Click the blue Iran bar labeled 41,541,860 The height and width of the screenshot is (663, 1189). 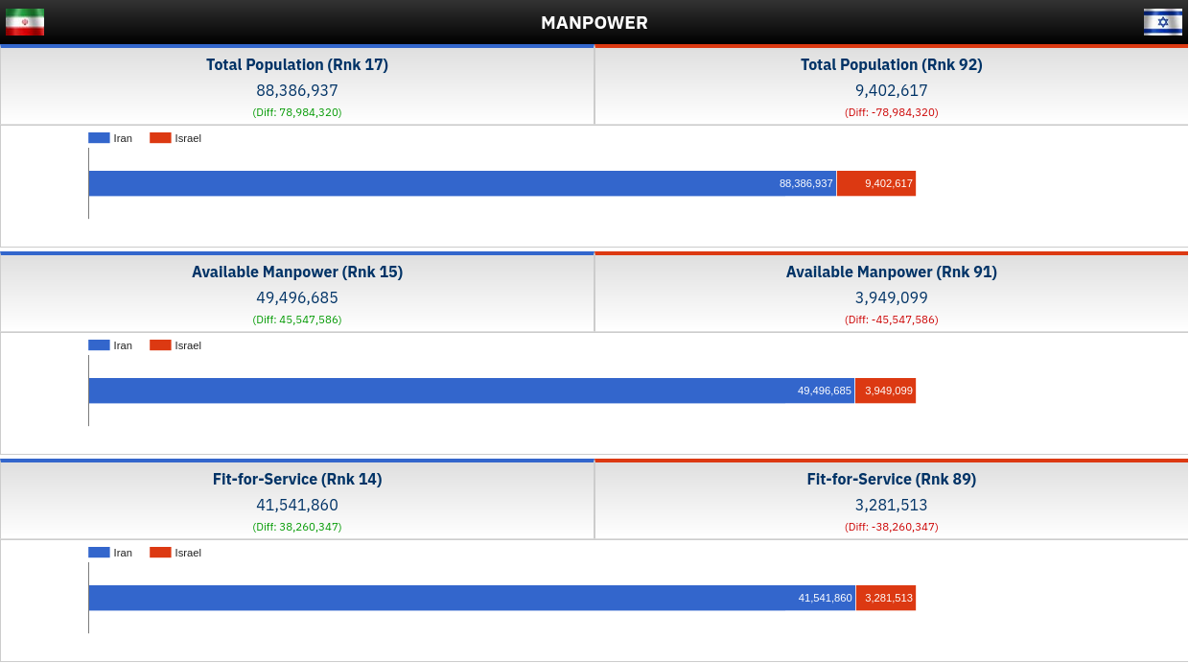pyautogui.click(x=472, y=598)
